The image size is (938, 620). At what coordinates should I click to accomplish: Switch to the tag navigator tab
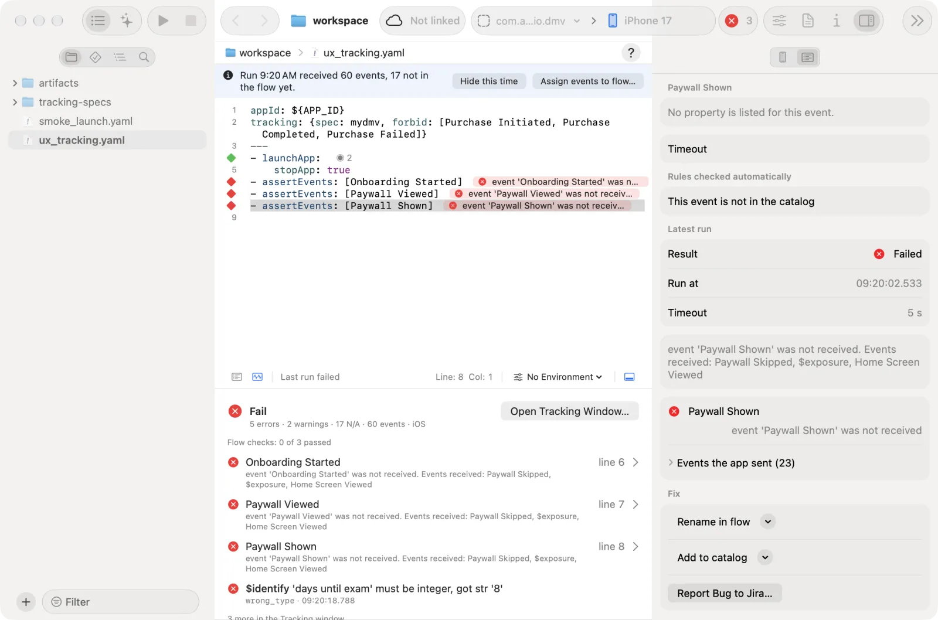96,57
